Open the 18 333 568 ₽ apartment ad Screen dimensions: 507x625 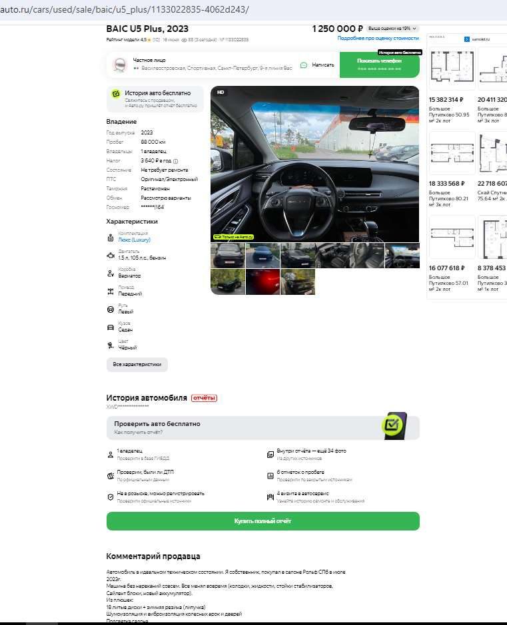[452, 170]
